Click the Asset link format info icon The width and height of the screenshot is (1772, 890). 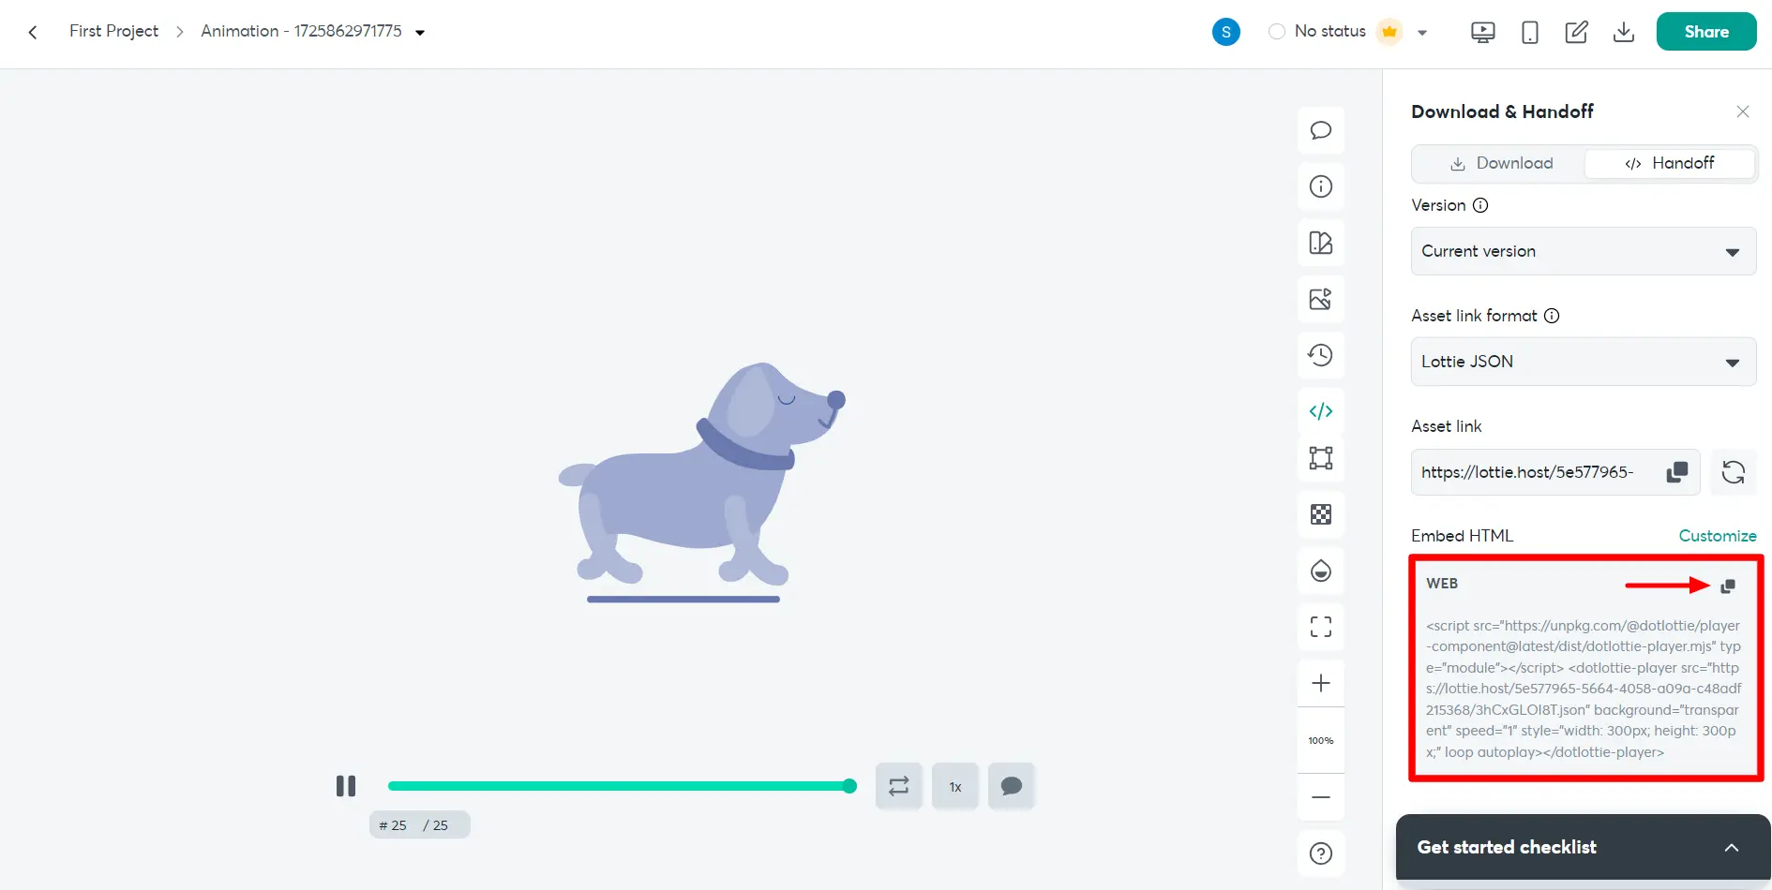1552,316
